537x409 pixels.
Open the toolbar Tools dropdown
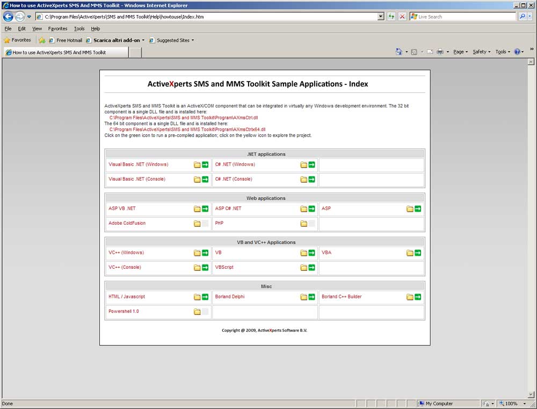pyautogui.click(x=503, y=52)
